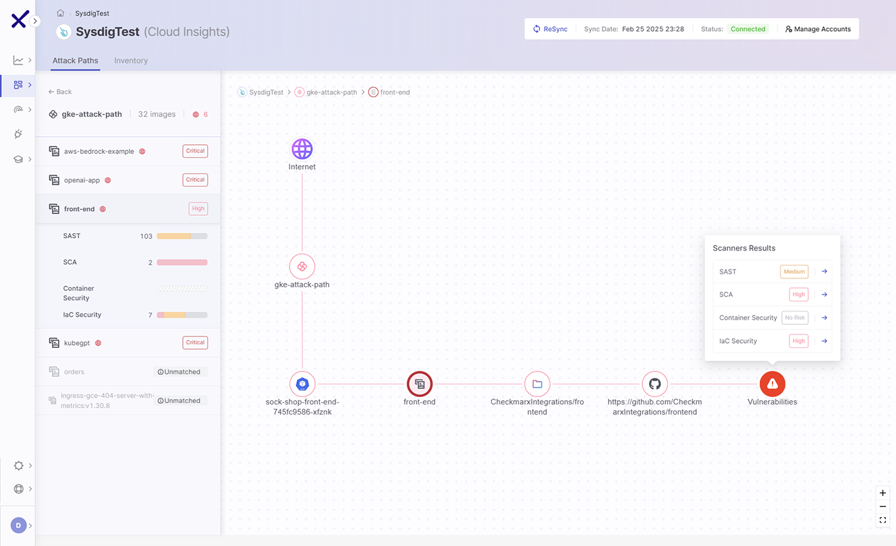Click gke-attack-path in the graph breadcrumb
Screen dimensions: 896x546
[x=326, y=92]
